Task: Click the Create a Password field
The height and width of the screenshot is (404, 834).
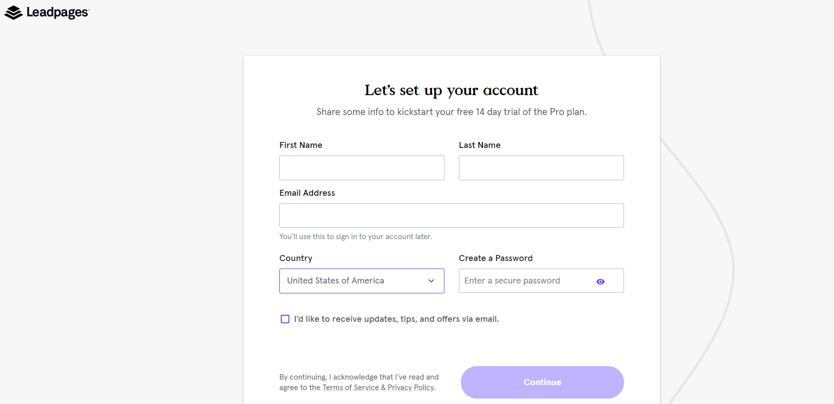Action: (x=541, y=281)
